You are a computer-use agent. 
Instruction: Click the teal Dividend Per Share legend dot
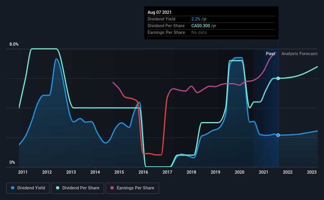[x=58, y=188]
